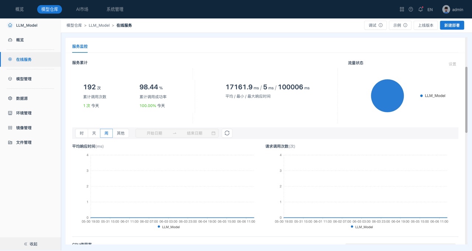This screenshot has width=472, height=251.
Task: Click the 新建部署 button
Action: point(452,25)
